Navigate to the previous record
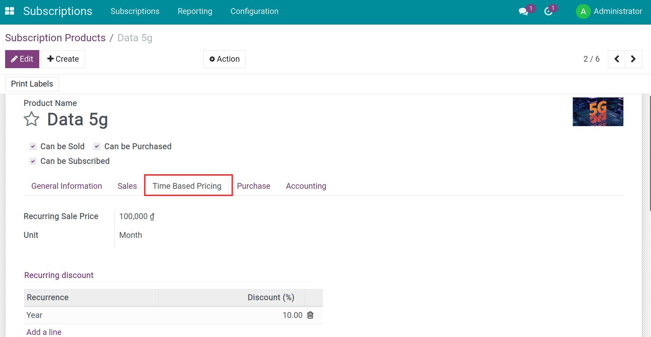The height and width of the screenshot is (337, 651). (x=617, y=59)
